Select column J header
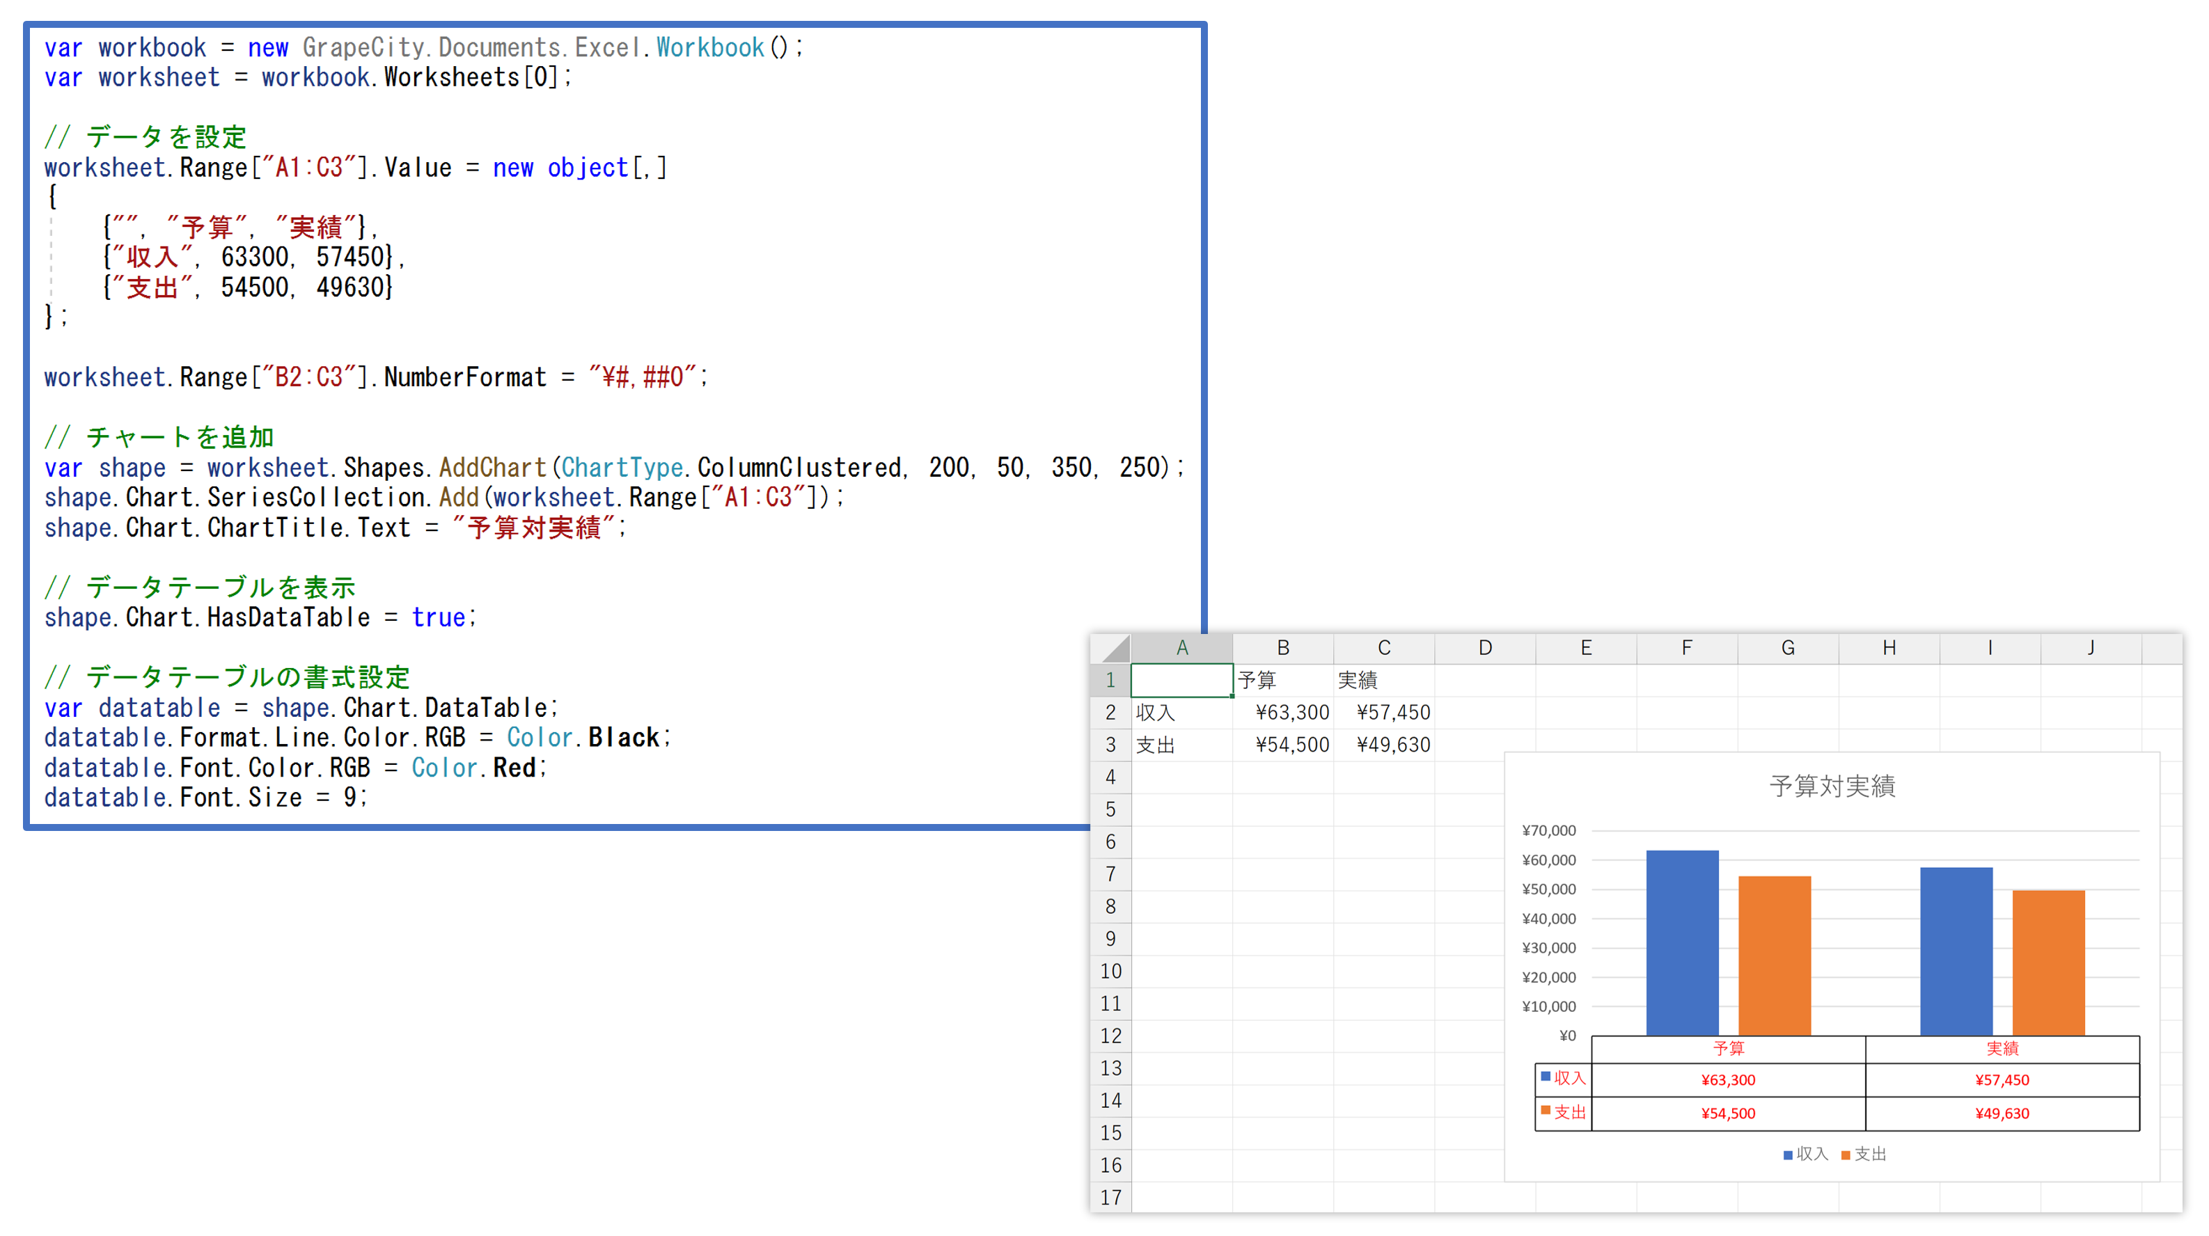This screenshot has width=2209, height=1236. [x=2091, y=648]
